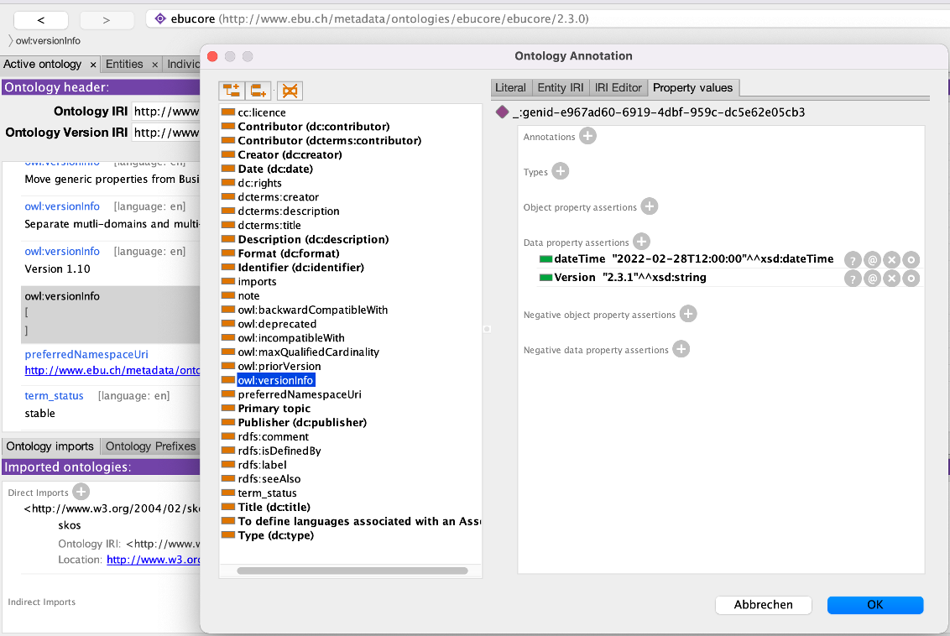The image size is (950, 636).
Task: Click genid individual name text
Action: coord(659,112)
